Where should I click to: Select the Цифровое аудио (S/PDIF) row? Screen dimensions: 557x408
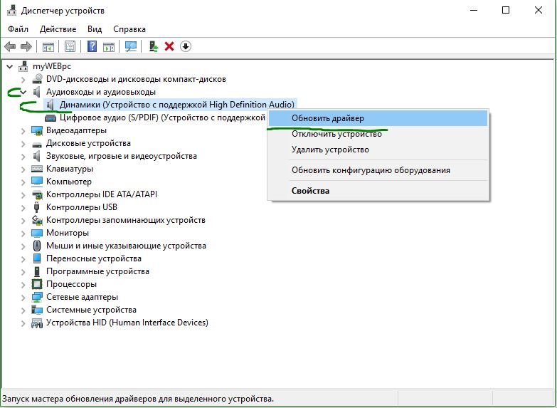pyautogui.click(x=155, y=117)
